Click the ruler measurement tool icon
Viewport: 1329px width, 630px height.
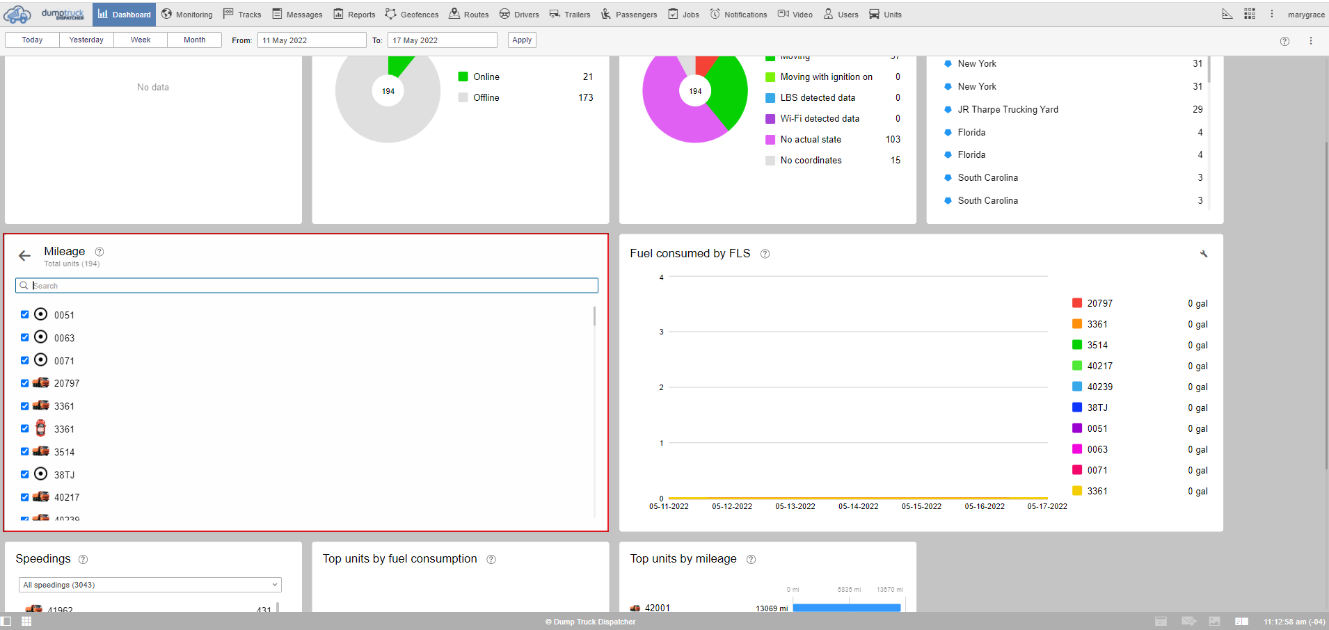(x=1227, y=14)
